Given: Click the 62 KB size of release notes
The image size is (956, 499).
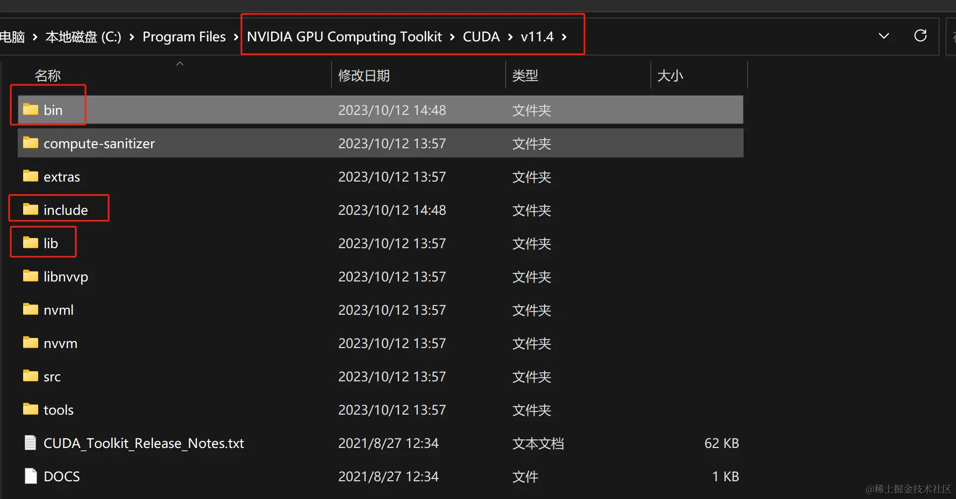Looking at the screenshot, I should (722, 443).
